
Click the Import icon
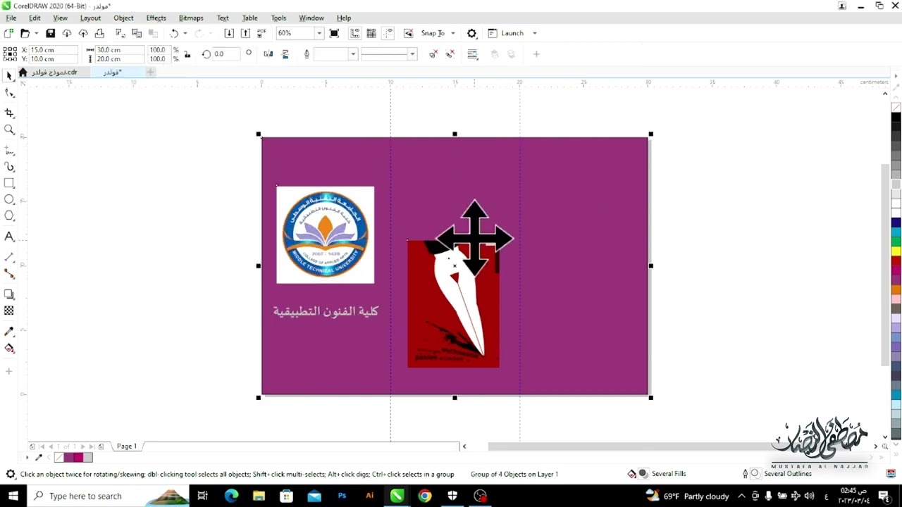click(x=229, y=33)
